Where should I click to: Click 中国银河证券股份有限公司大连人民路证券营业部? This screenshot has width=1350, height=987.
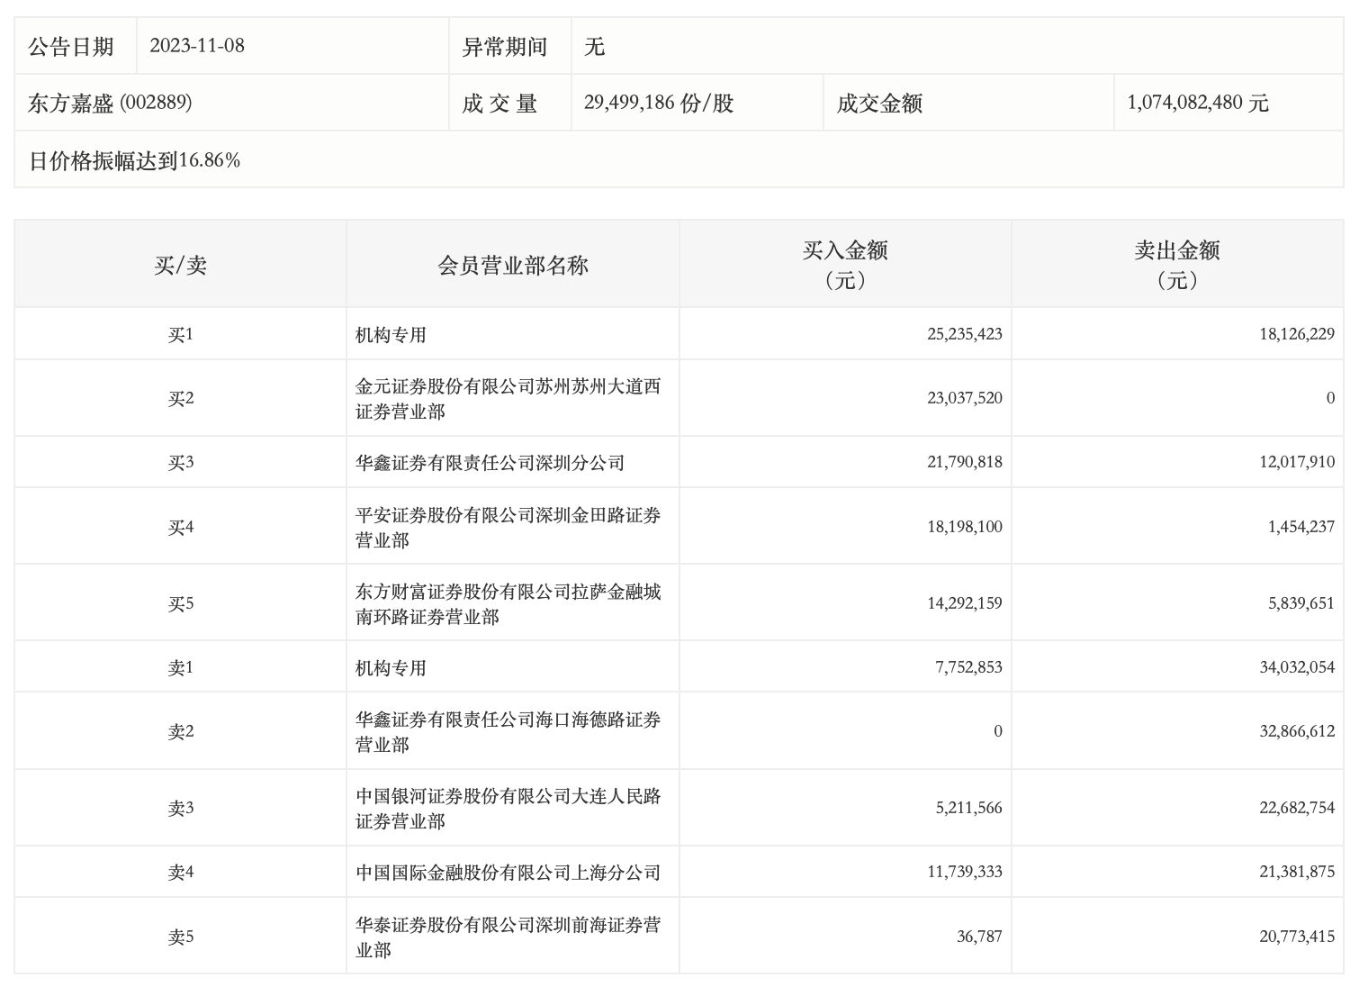(x=508, y=808)
